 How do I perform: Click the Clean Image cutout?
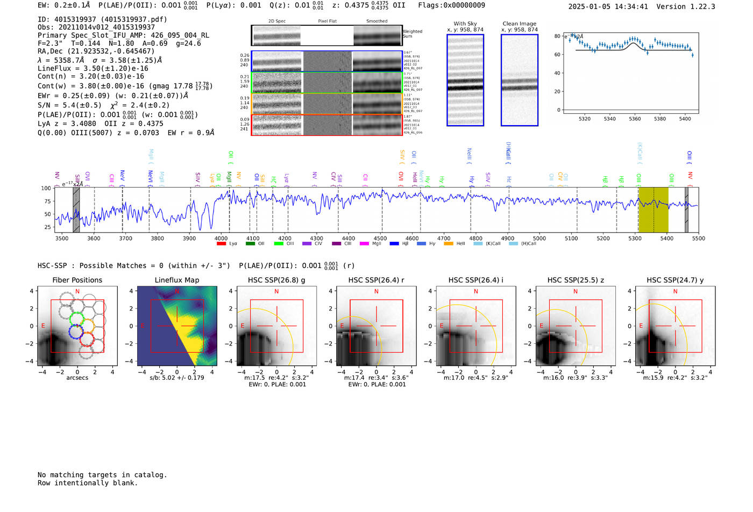pos(520,80)
